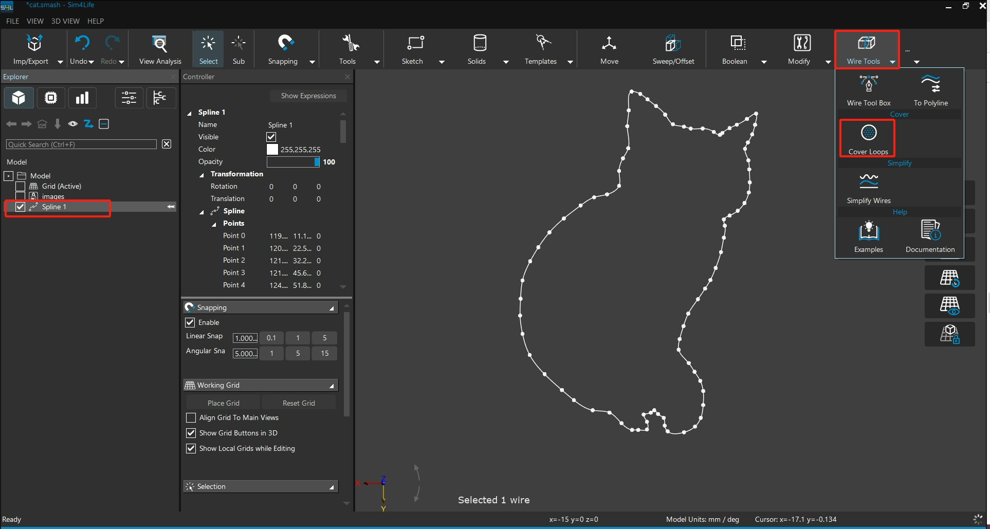The height and width of the screenshot is (529, 990).
Task: Expand the Solids dropdown arrow
Action: point(506,62)
